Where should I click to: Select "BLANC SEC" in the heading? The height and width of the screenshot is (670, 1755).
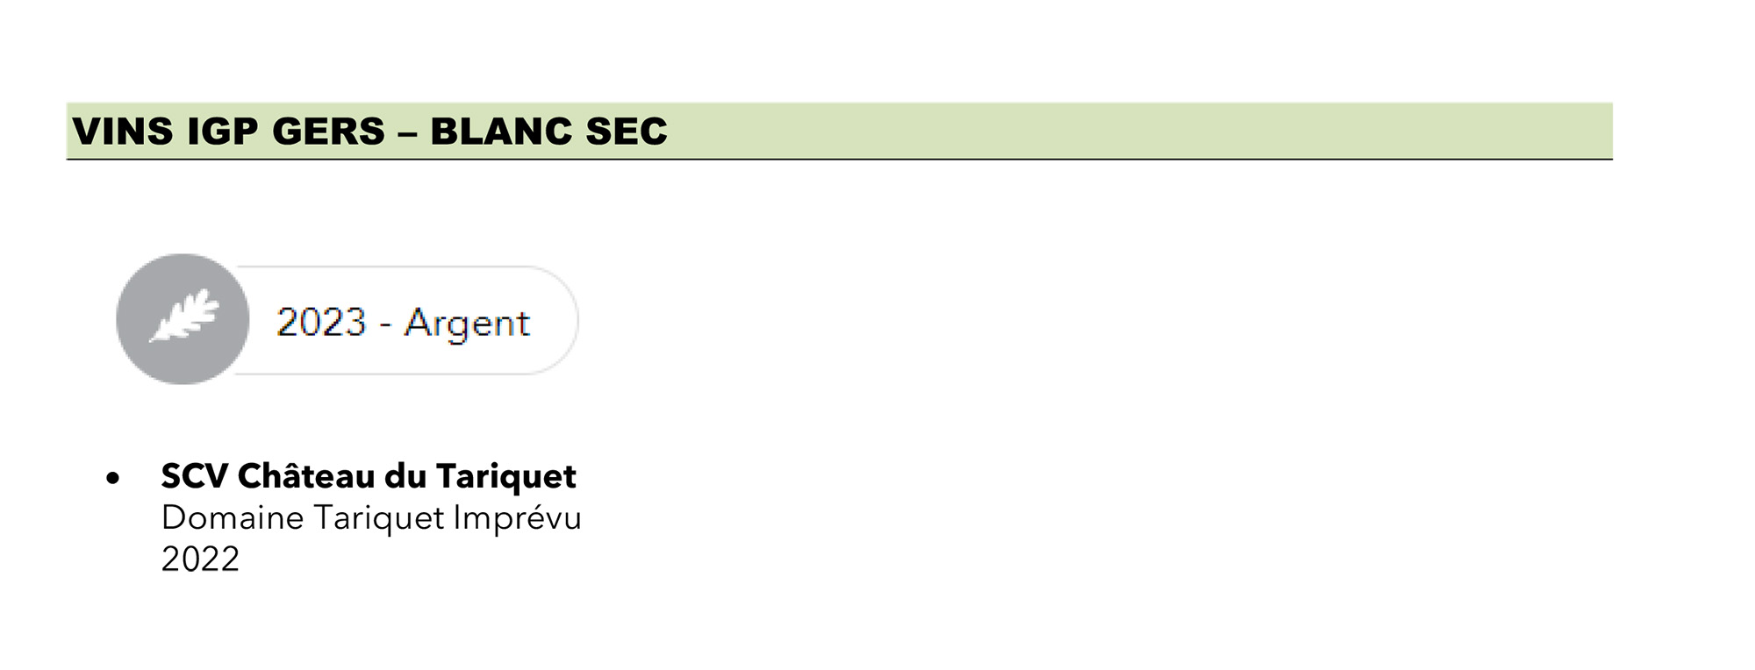tap(548, 132)
